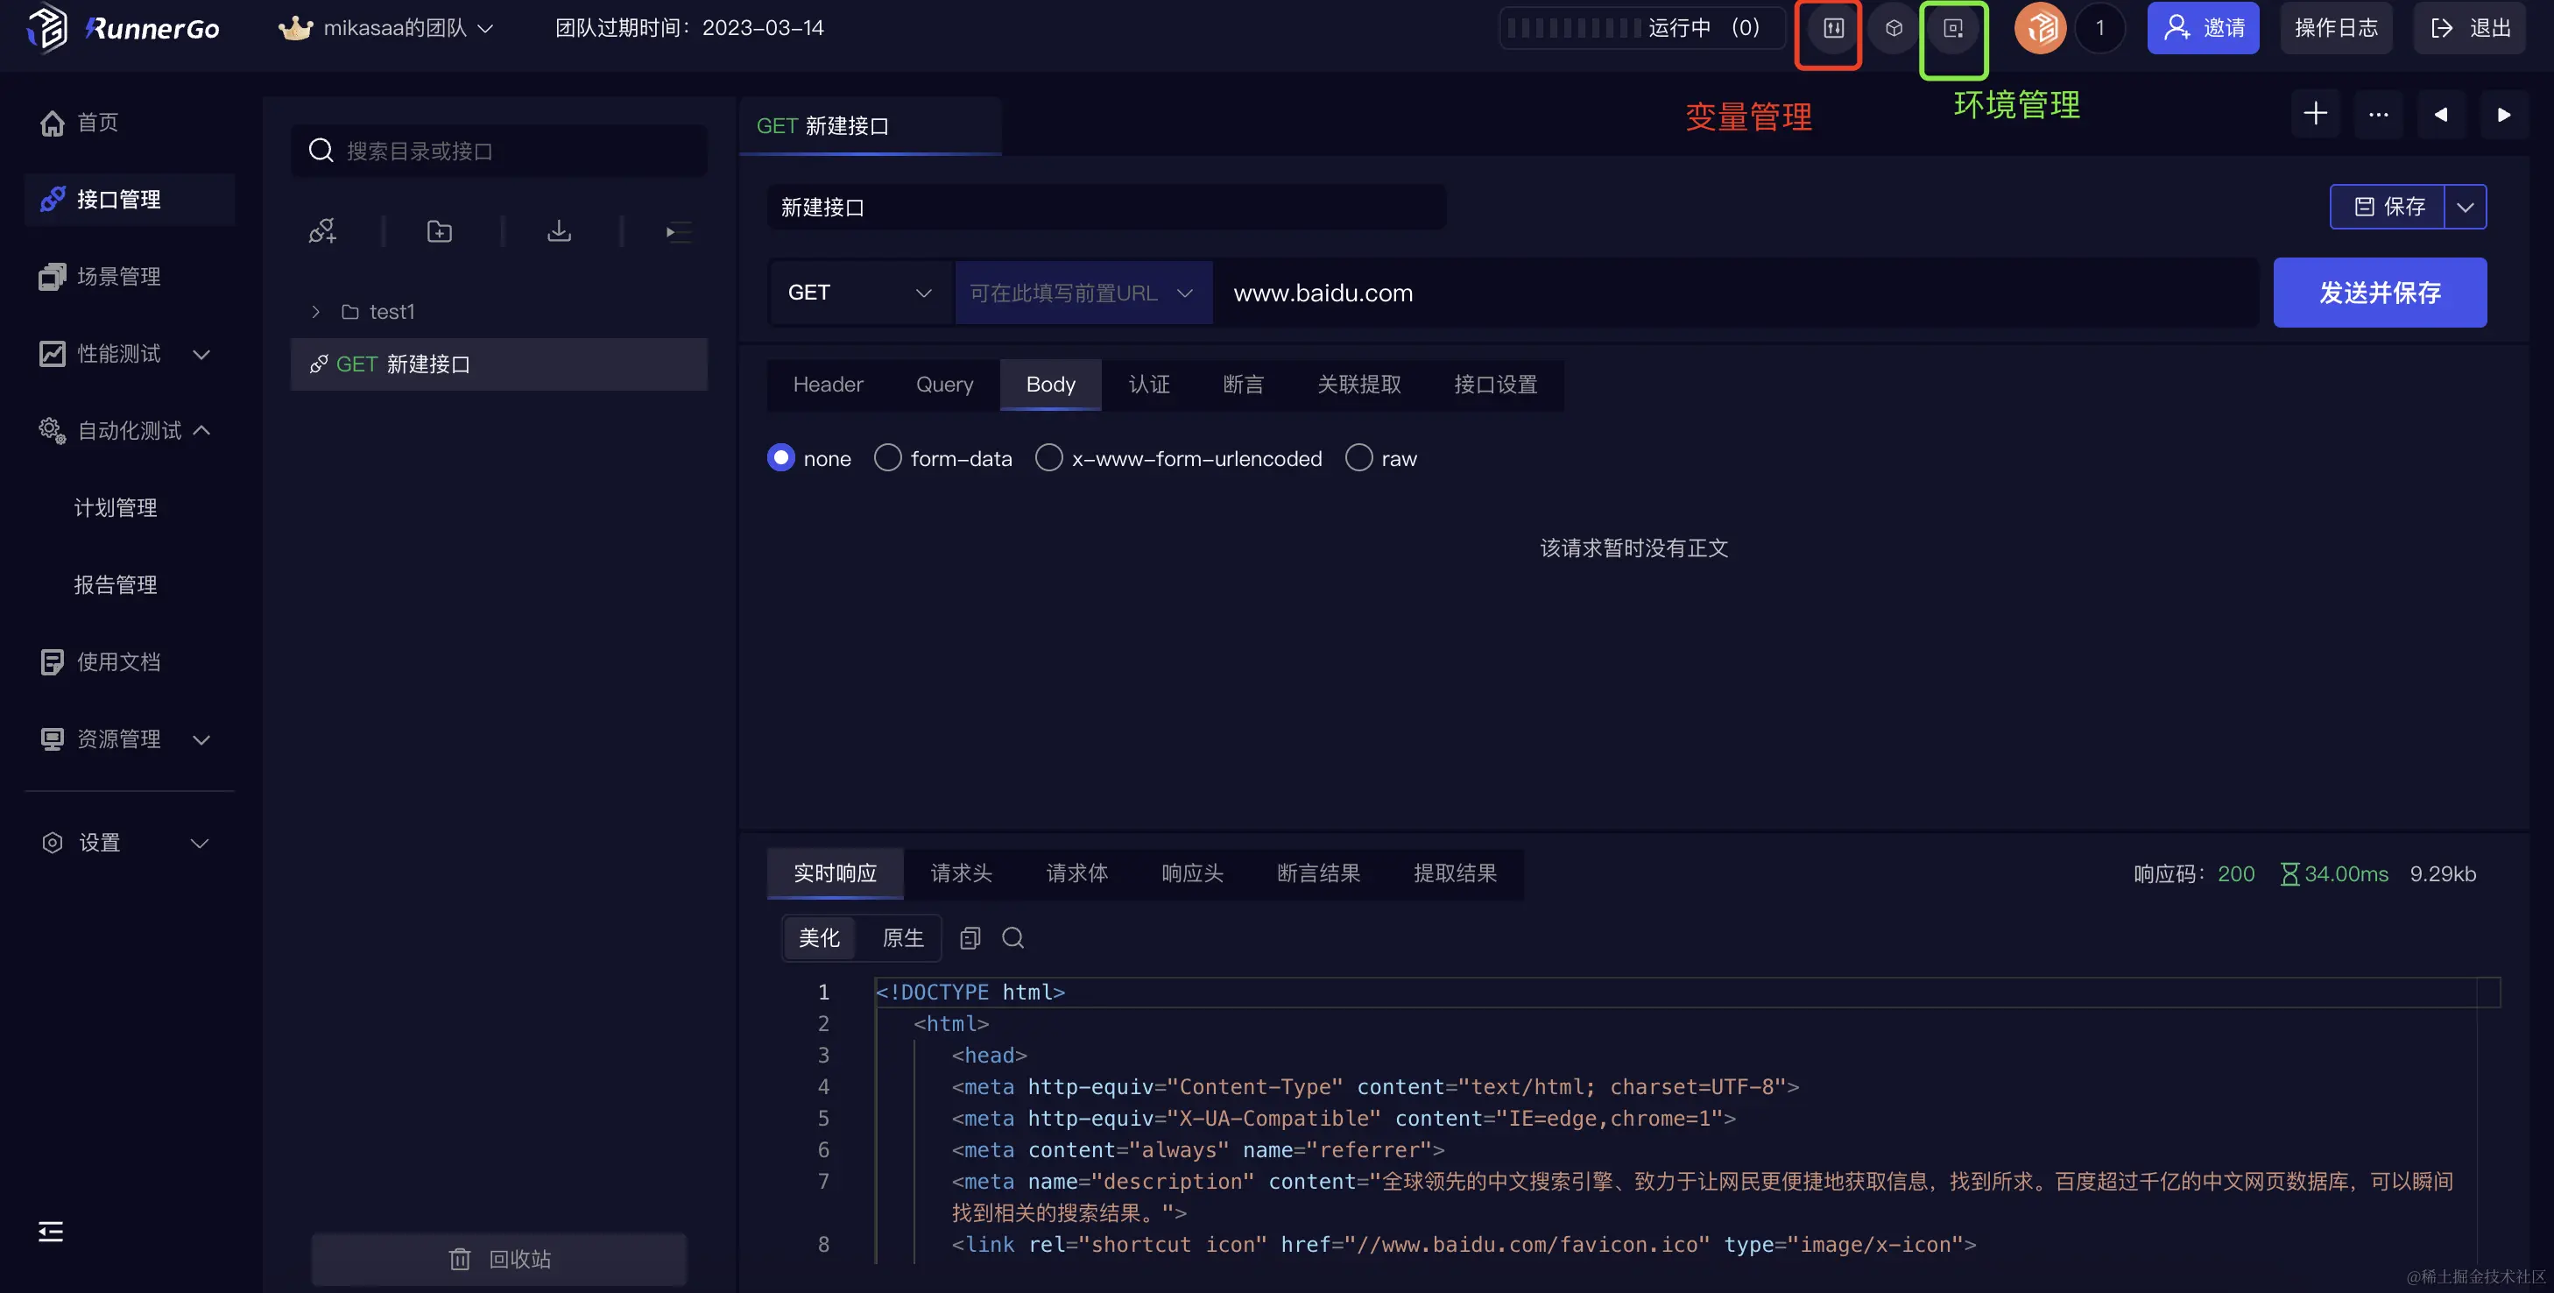Expand the test1 folder

coord(315,313)
